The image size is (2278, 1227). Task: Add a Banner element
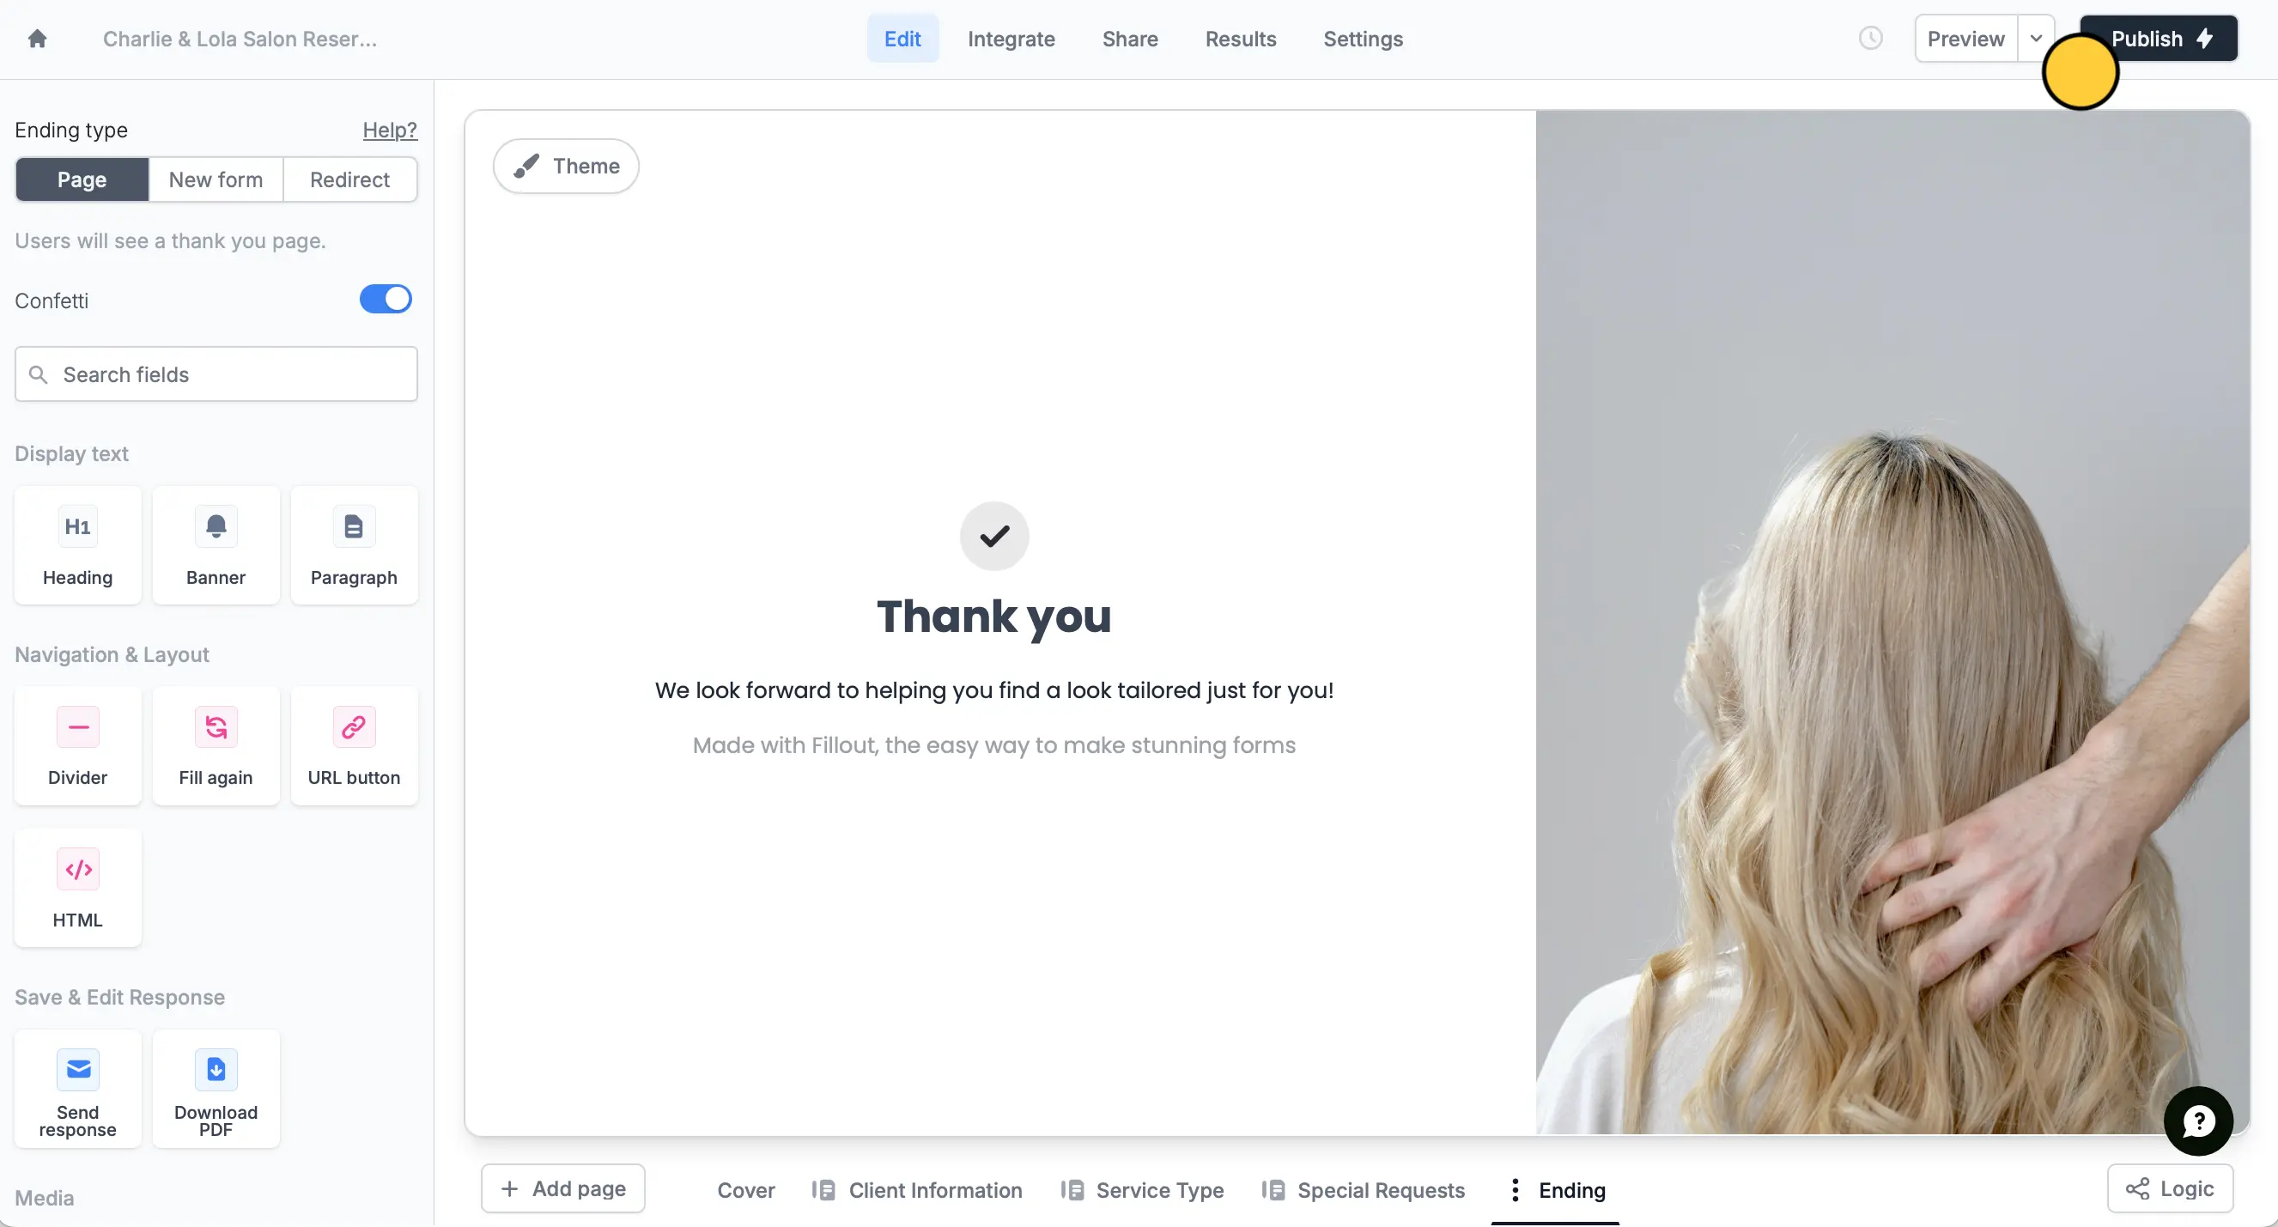[216, 545]
